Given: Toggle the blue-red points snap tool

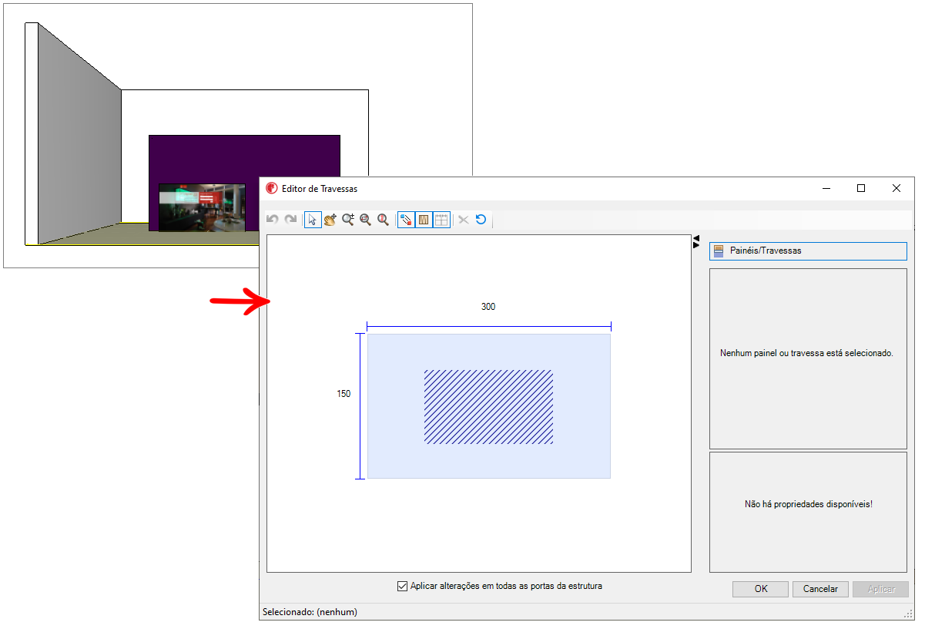Looking at the screenshot, I should click(406, 220).
